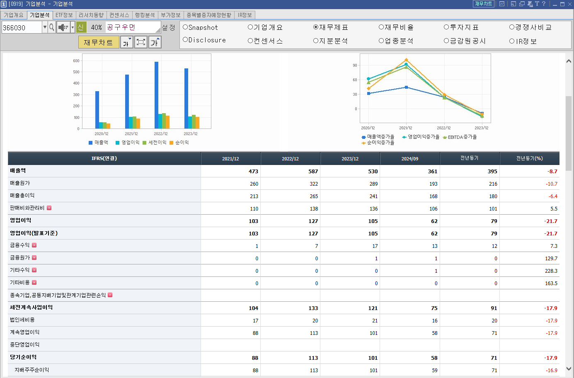Click the 2024/09 column header

click(x=410, y=159)
